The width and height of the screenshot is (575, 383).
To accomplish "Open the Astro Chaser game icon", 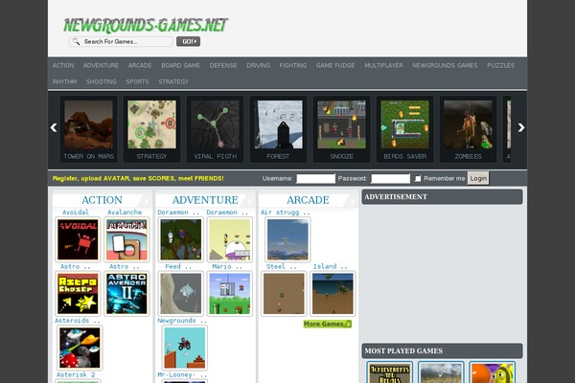I will tap(78, 294).
